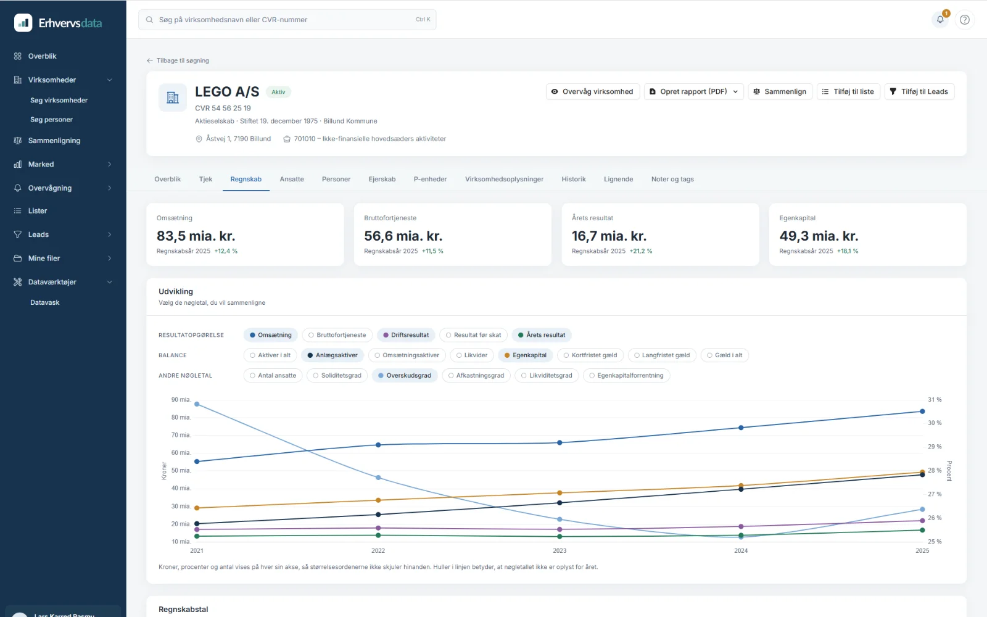Screen dimensions: 987x617
Task: Click the Erhvervsdata logo icon
Action: click(23, 23)
